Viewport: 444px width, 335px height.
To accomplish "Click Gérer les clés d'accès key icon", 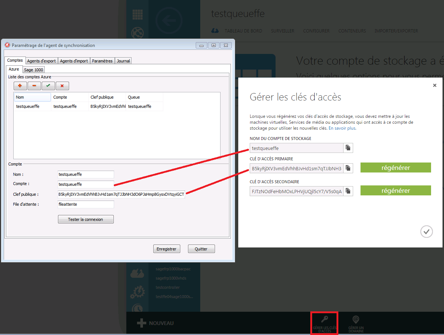I will tap(324, 324).
